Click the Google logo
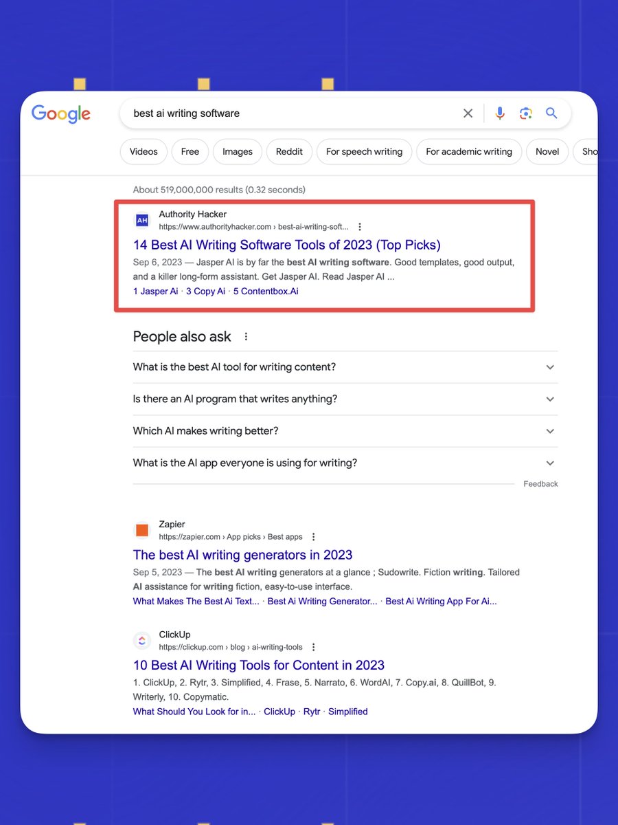The width and height of the screenshot is (618, 825). 61,114
